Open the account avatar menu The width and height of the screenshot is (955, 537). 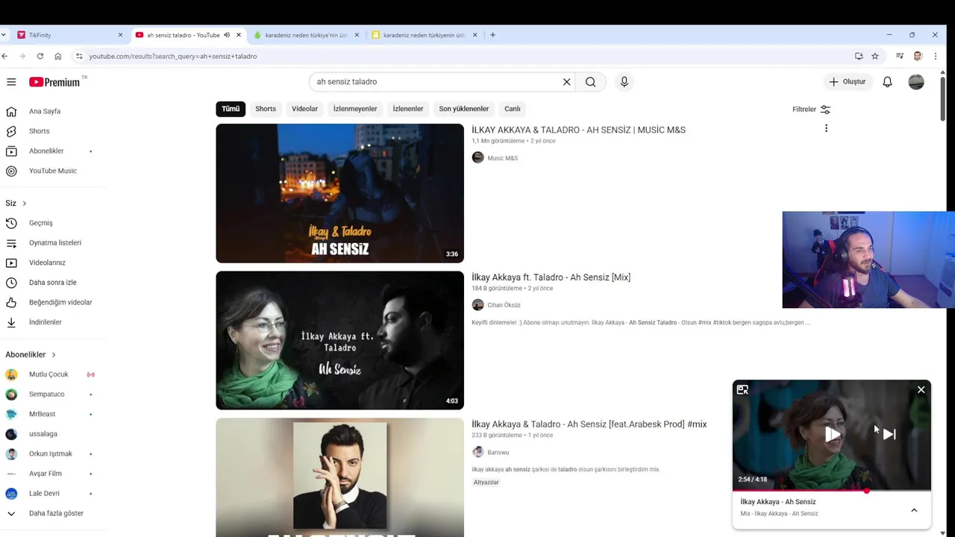916,82
